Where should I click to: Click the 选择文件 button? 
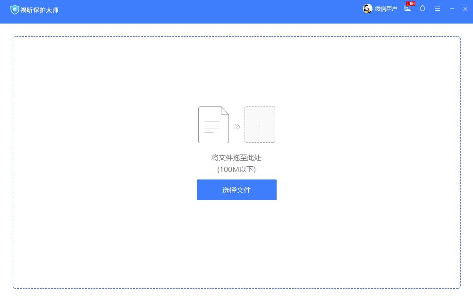coord(236,190)
